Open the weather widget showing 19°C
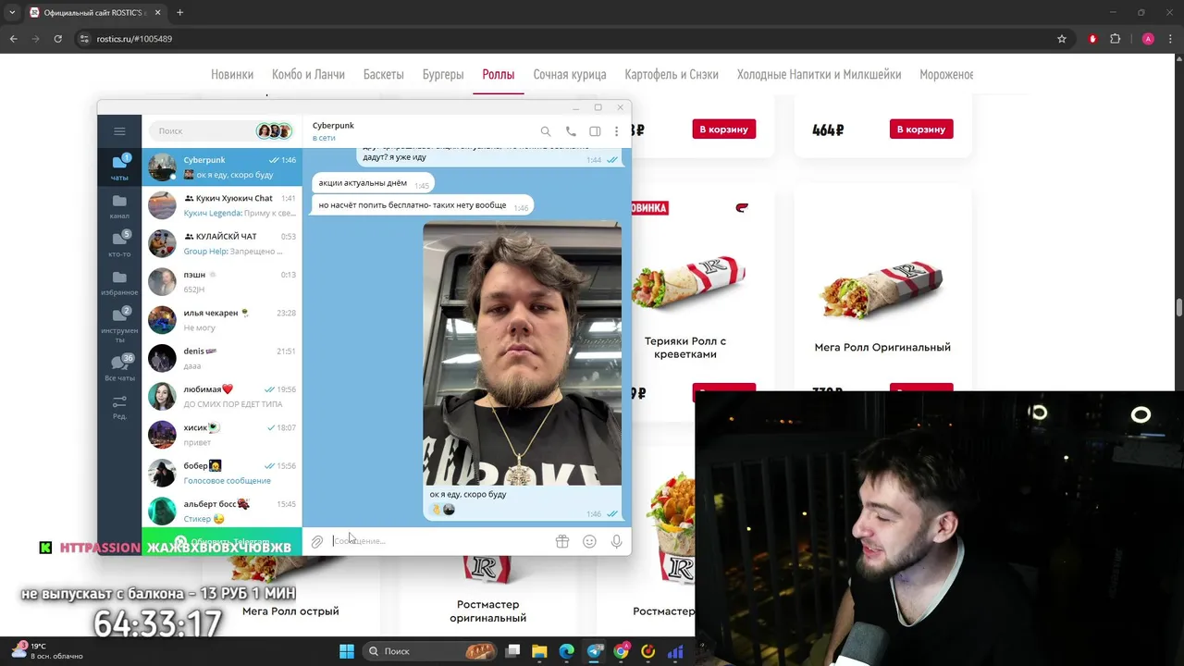 pos(46,651)
